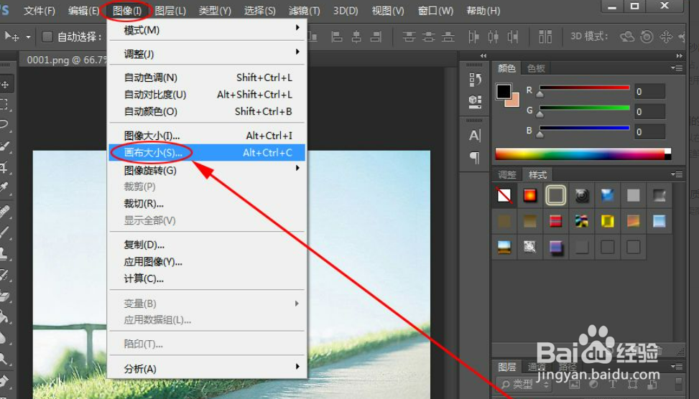Expand the 模式(M) submenu
The image size is (699, 399).
tap(207, 30)
